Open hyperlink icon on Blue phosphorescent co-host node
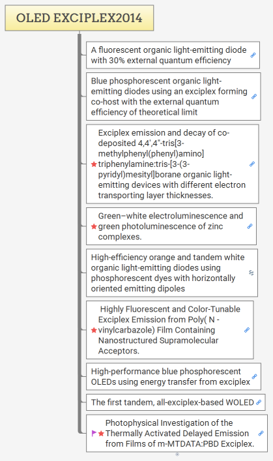Image resolution: width=273 pixels, height=461 pixels. (x=254, y=97)
